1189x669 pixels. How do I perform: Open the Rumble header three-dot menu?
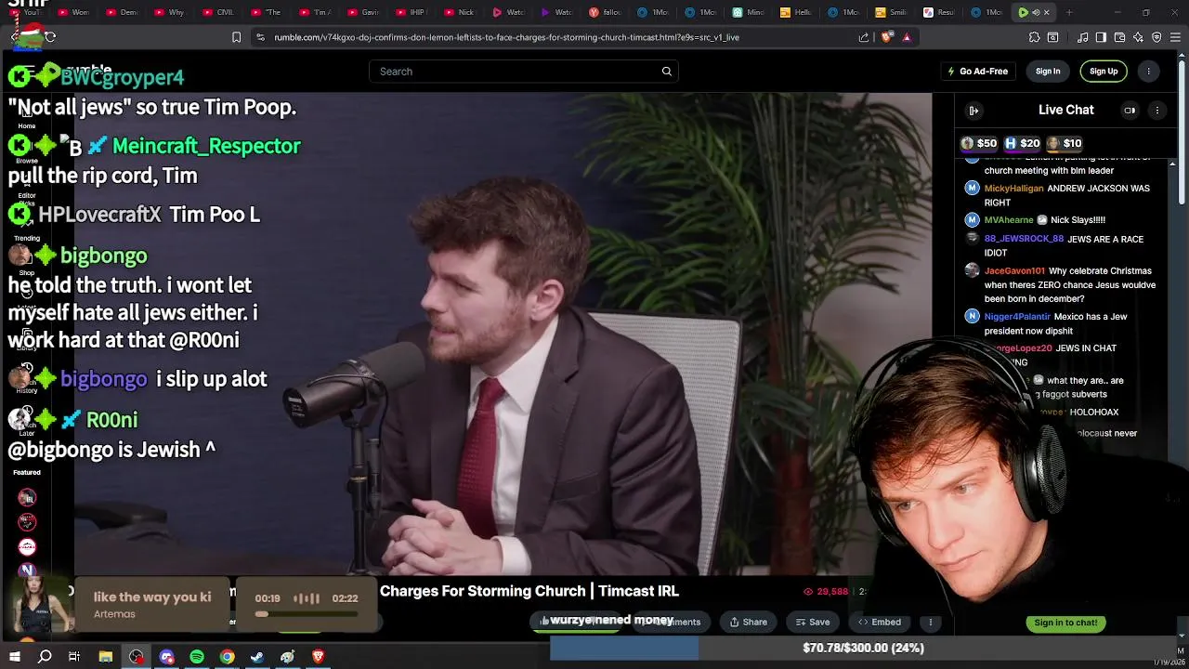click(x=1148, y=72)
